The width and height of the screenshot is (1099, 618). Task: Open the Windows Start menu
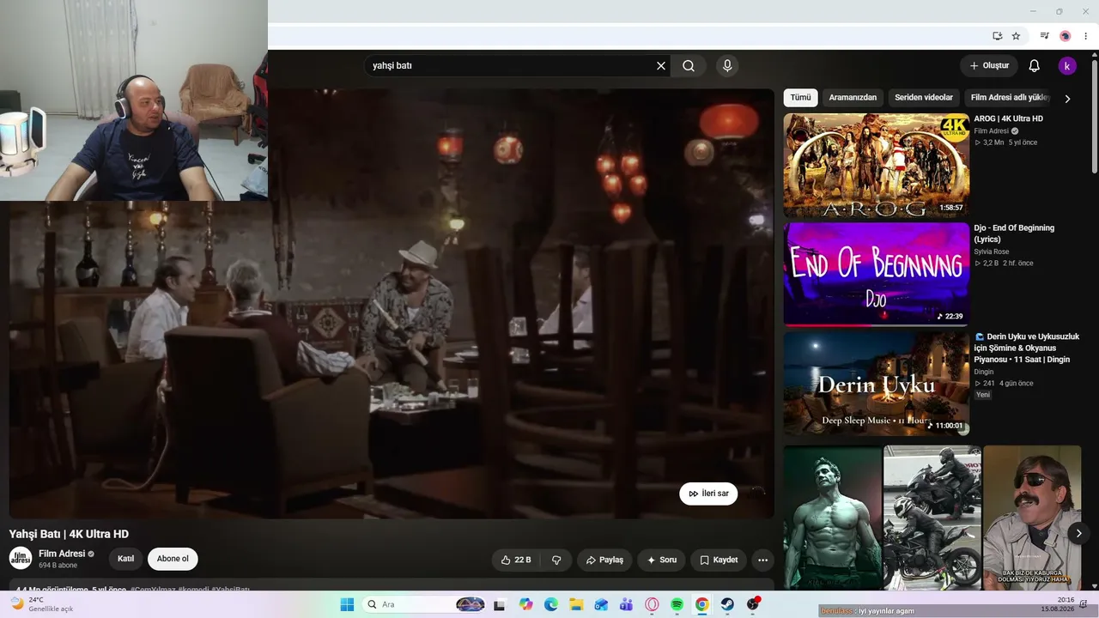[x=347, y=604]
